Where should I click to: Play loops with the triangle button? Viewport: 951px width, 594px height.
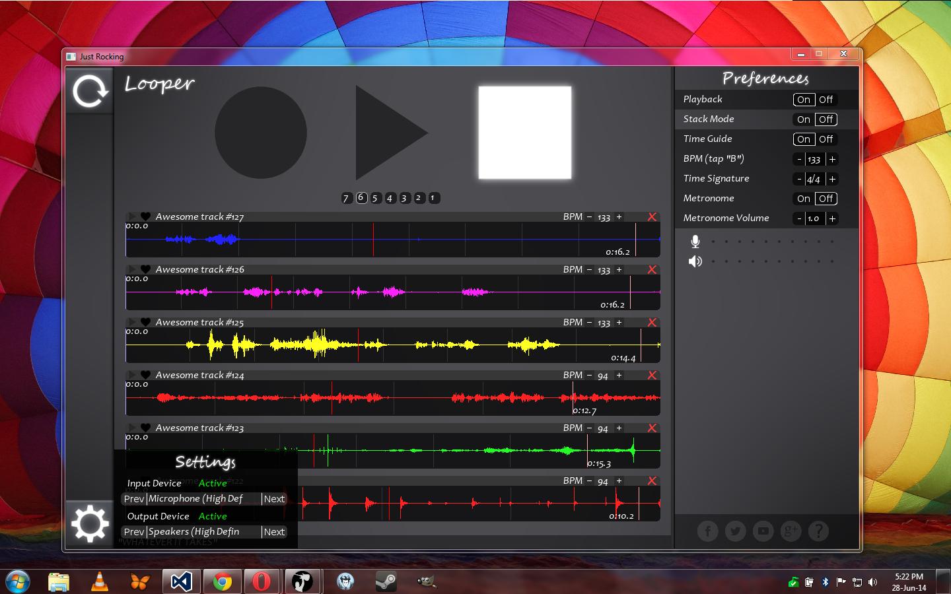392,133
